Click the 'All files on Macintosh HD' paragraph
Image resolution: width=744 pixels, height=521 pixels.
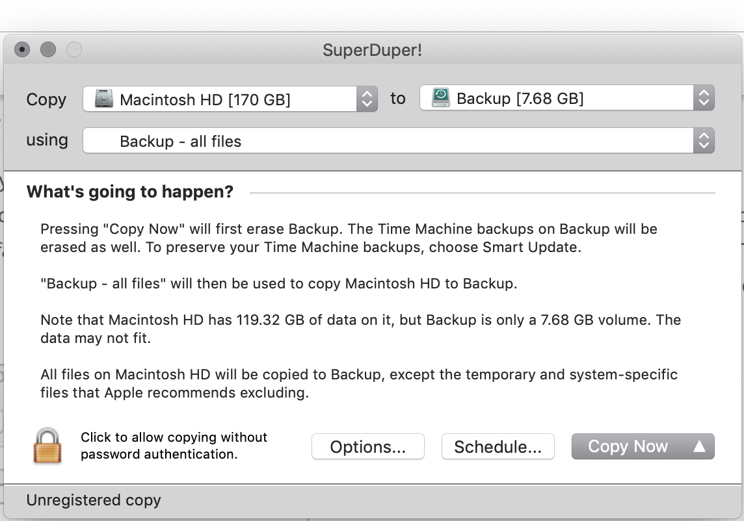(x=359, y=383)
